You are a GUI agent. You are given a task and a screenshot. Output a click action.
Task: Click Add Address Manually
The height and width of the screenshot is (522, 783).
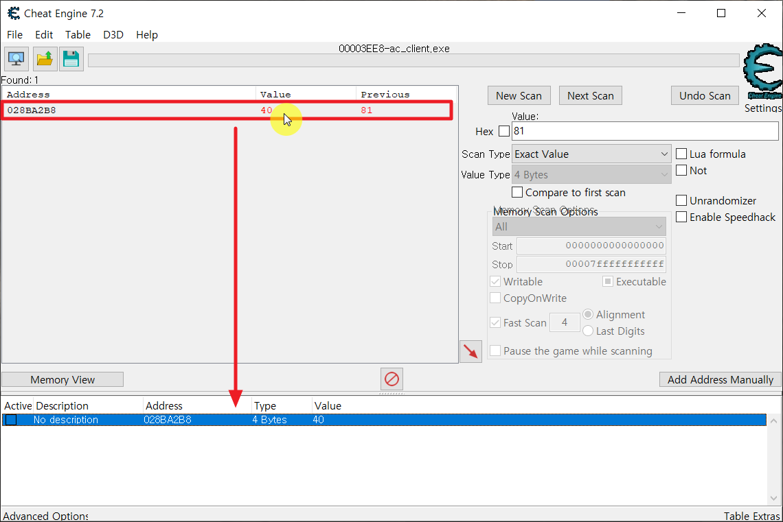pos(720,379)
